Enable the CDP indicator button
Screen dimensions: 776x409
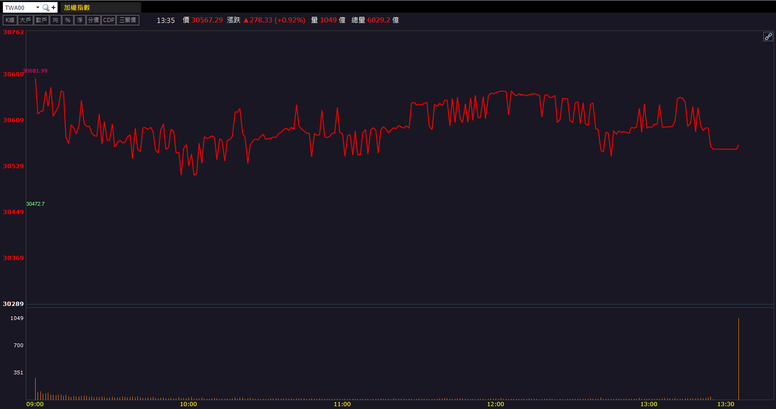[x=109, y=20]
